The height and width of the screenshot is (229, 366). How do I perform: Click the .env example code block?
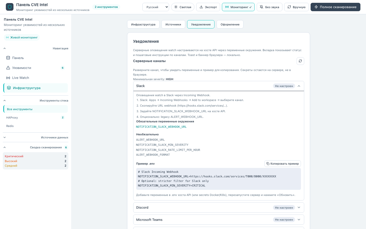(219, 179)
